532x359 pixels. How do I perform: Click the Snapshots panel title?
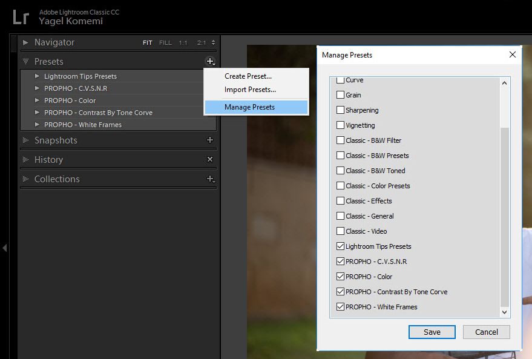56,140
